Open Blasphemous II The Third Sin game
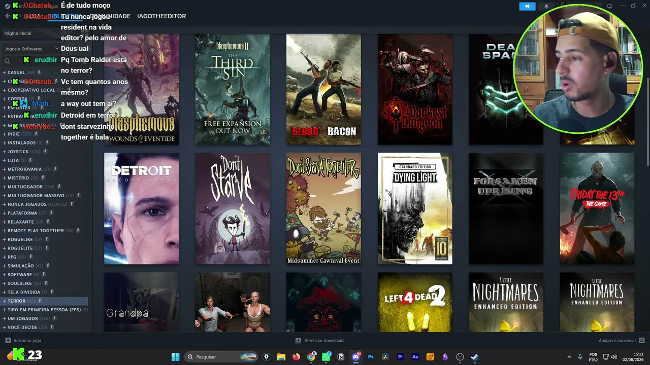This screenshot has height=365, width=650. tap(233, 89)
